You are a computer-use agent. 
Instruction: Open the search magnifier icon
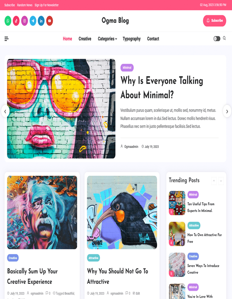[x=224, y=38]
